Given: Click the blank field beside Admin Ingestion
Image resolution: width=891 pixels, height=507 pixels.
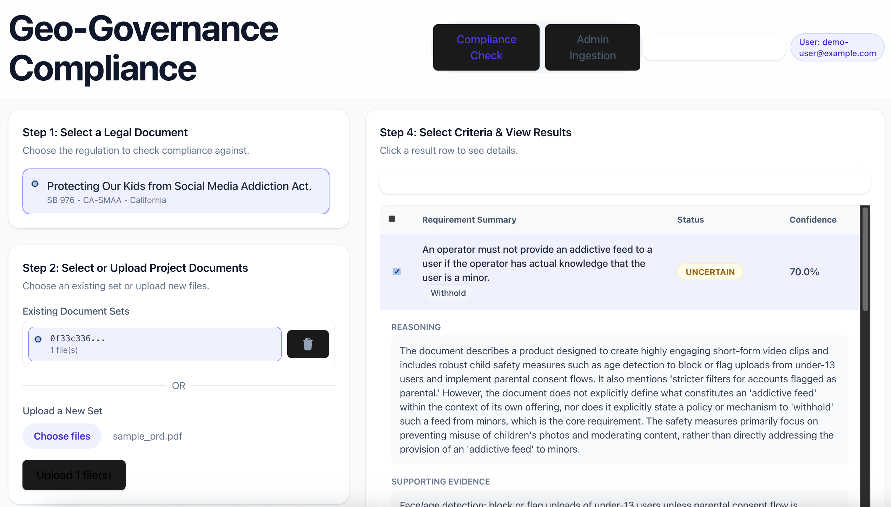Looking at the screenshot, I should (714, 47).
